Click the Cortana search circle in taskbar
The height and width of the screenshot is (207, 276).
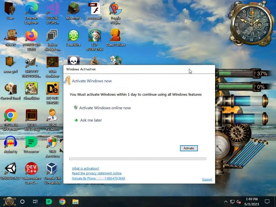(x=22, y=202)
